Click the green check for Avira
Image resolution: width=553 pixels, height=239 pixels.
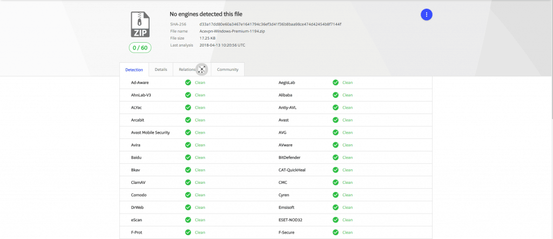point(188,145)
